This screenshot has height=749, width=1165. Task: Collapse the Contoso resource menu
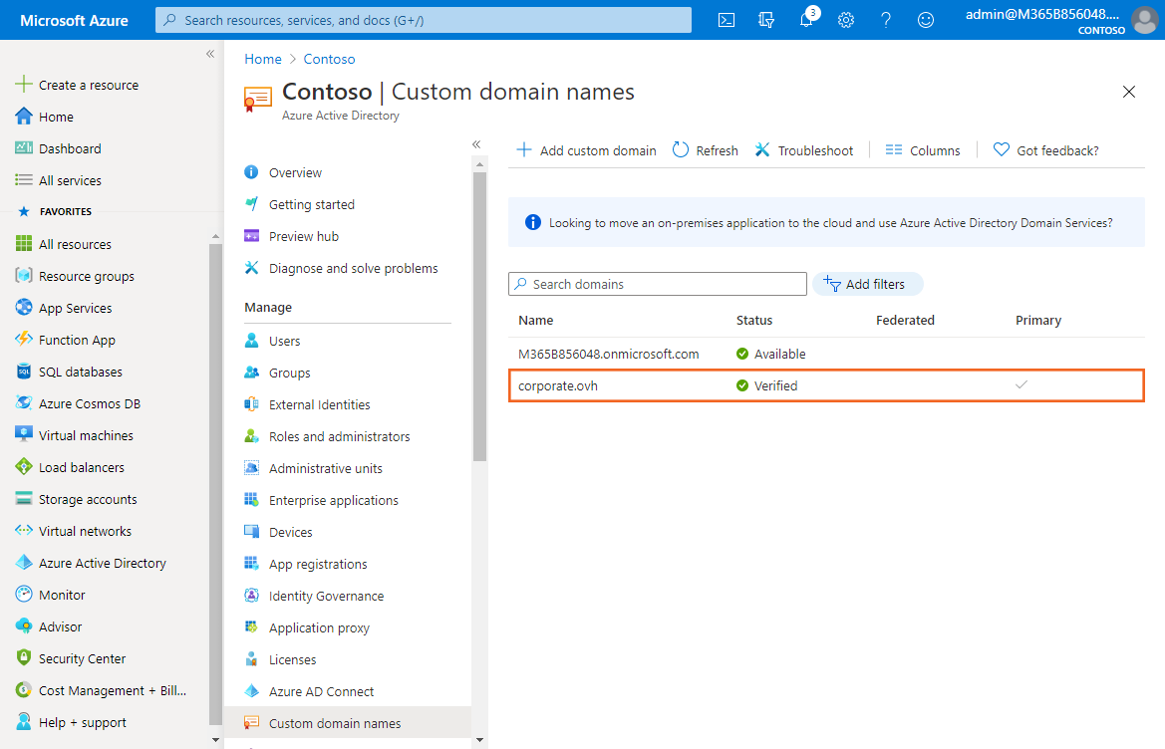(x=476, y=144)
